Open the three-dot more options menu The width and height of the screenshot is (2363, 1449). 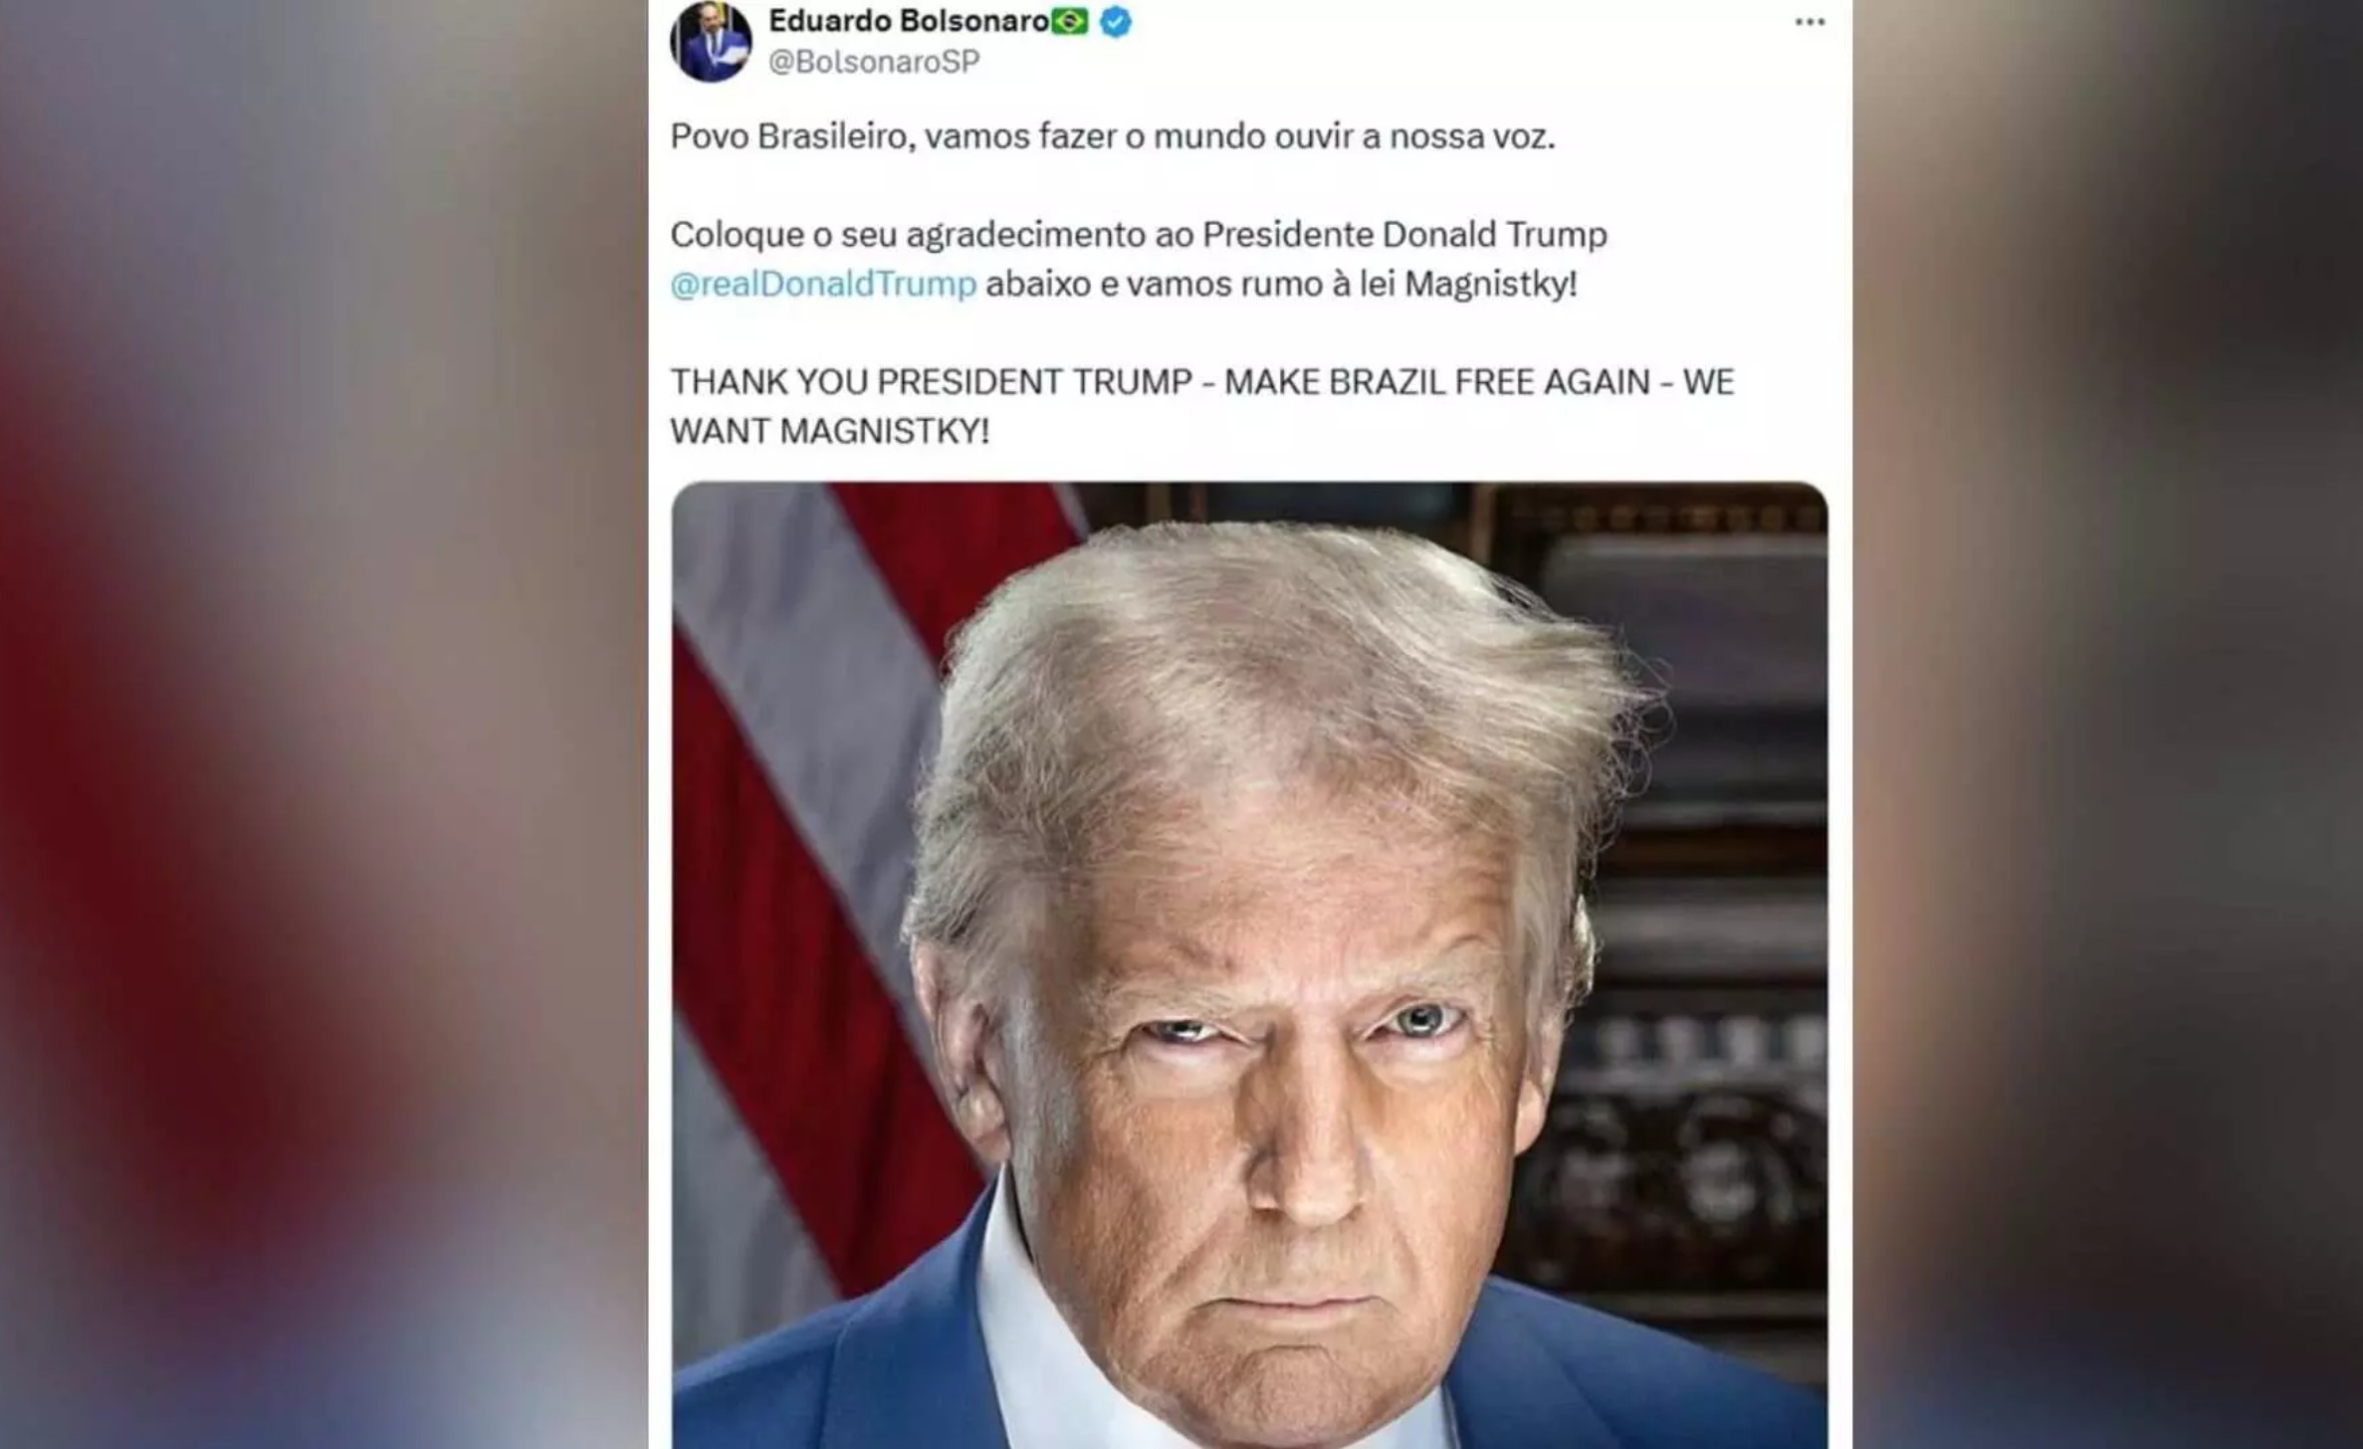pos(1809,22)
